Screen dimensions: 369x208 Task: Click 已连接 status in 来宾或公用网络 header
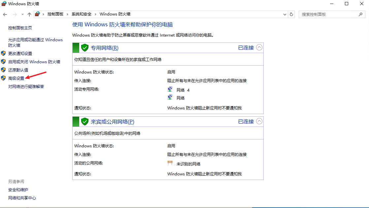point(246,122)
